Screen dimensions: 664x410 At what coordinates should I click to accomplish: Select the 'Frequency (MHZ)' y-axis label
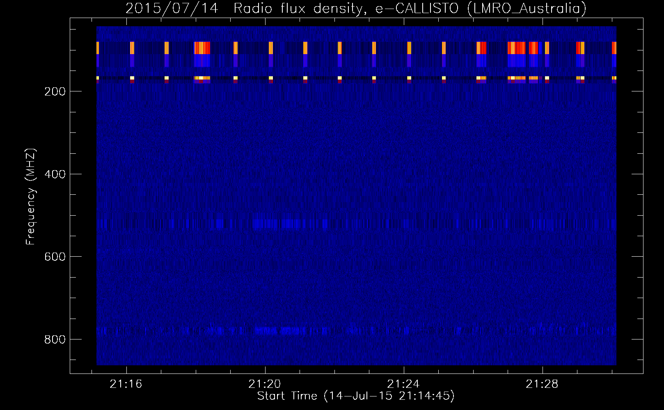point(31,197)
